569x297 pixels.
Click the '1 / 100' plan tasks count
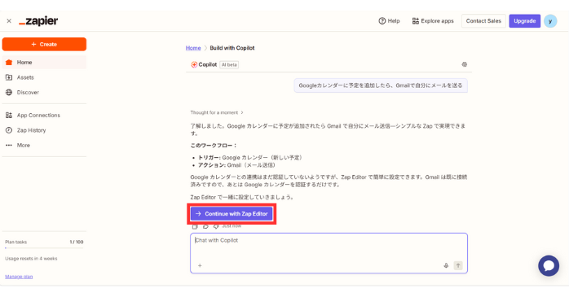pos(77,242)
